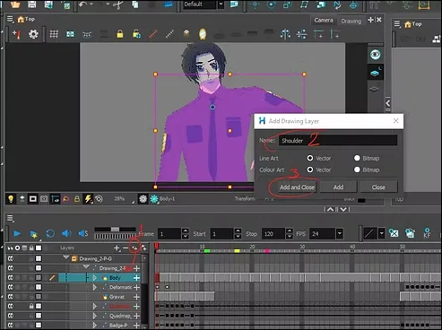Toggle the Sound Scrubbing icon
The image size is (442, 330).
[x=83, y=233]
